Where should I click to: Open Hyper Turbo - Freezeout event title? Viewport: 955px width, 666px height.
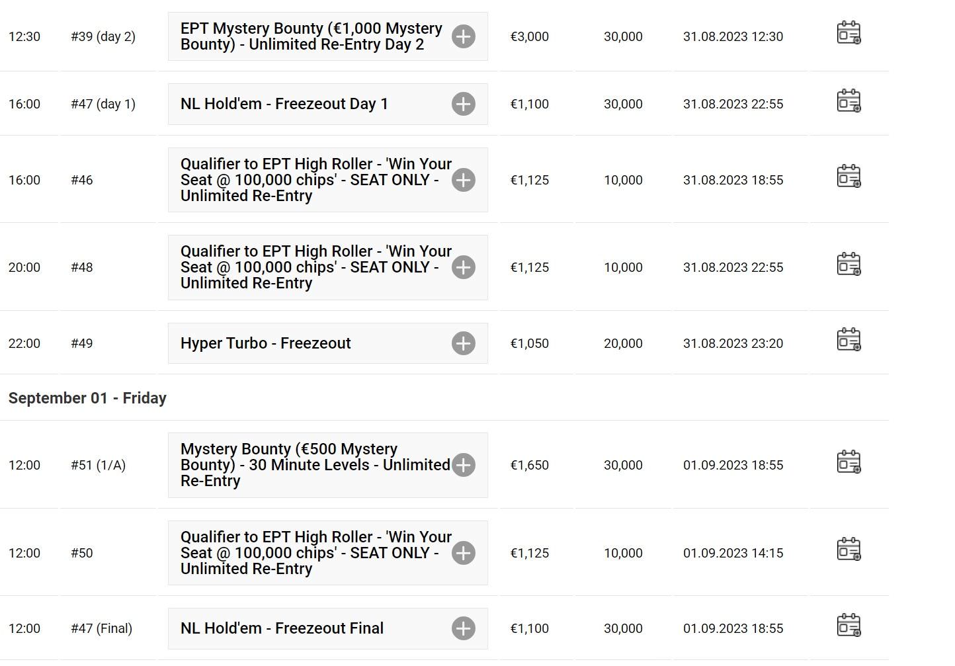(x=265, y=343)
